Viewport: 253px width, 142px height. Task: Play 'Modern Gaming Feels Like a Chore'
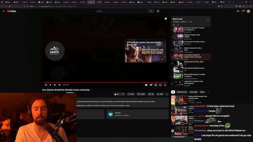pos(191,50)
